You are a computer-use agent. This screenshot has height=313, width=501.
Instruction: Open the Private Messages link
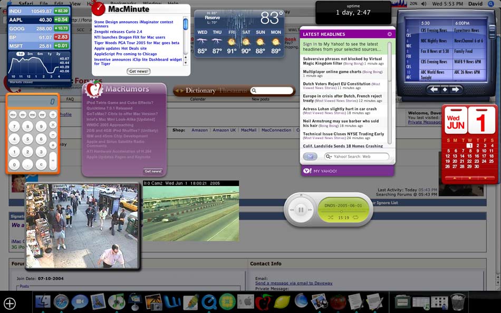[425, 122]
